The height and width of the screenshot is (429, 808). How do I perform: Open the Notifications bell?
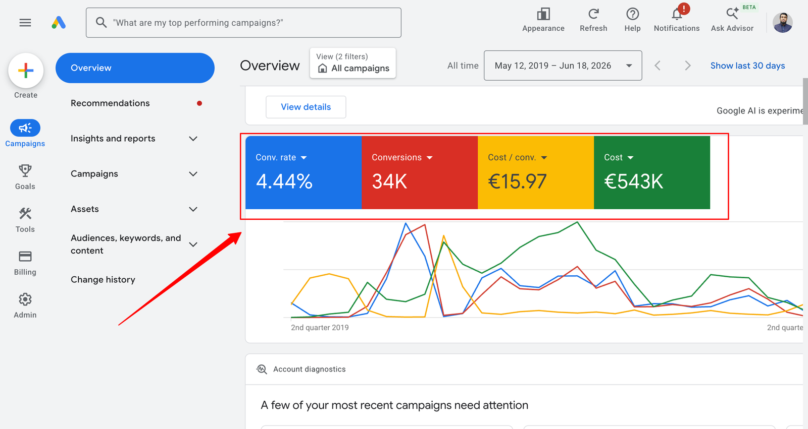tap(677, 20)
